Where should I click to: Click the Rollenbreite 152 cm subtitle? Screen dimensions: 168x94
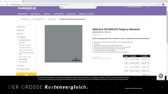102,32
